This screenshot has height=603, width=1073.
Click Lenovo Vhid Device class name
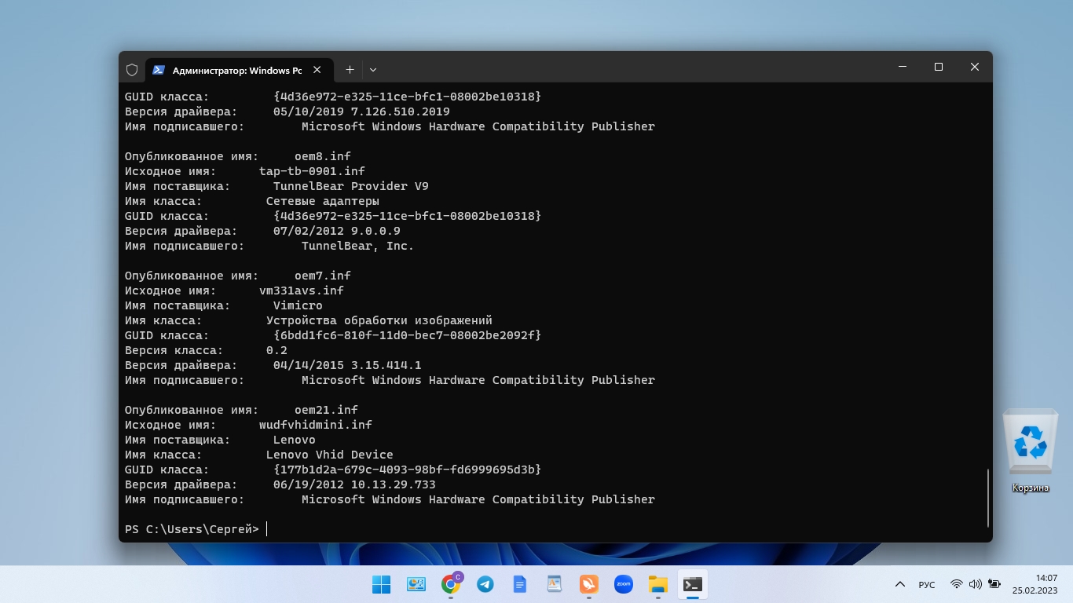click(x=330, y=455)
